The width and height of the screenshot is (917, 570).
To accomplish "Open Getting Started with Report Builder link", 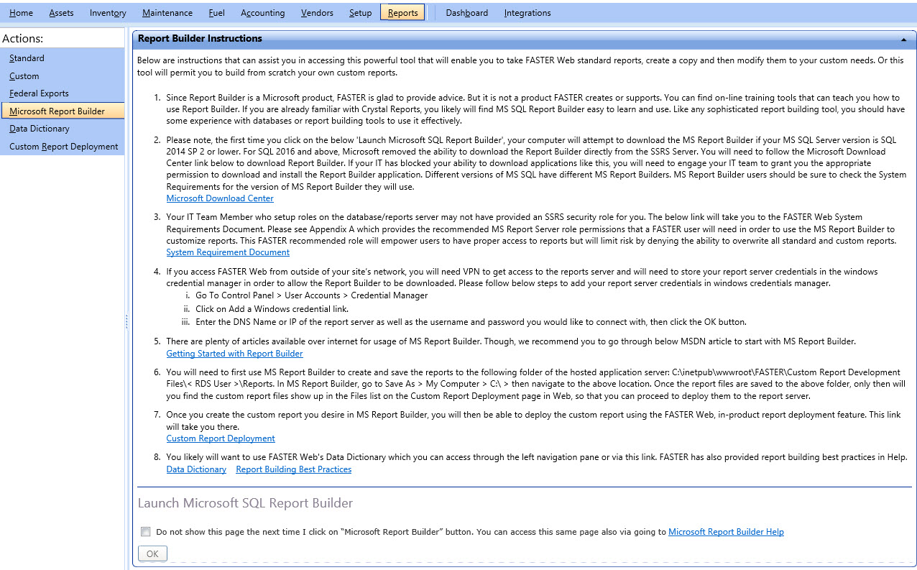I will click(234, 354).
